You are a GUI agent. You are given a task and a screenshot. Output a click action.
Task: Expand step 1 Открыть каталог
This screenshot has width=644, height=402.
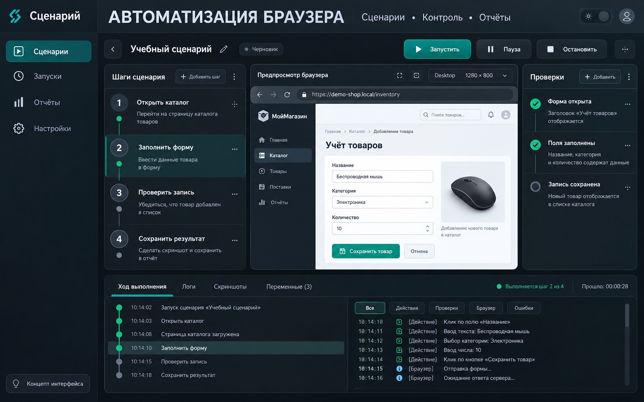(175, 112)
